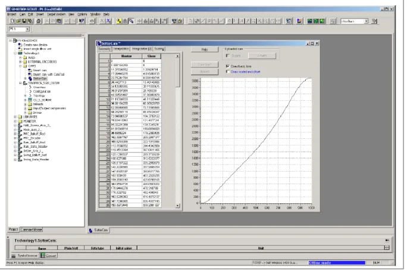Click the yellow connect-to-target toolbar icon
Image resolution: width=407 pixels, height=270 pixels.
point(118,21)
